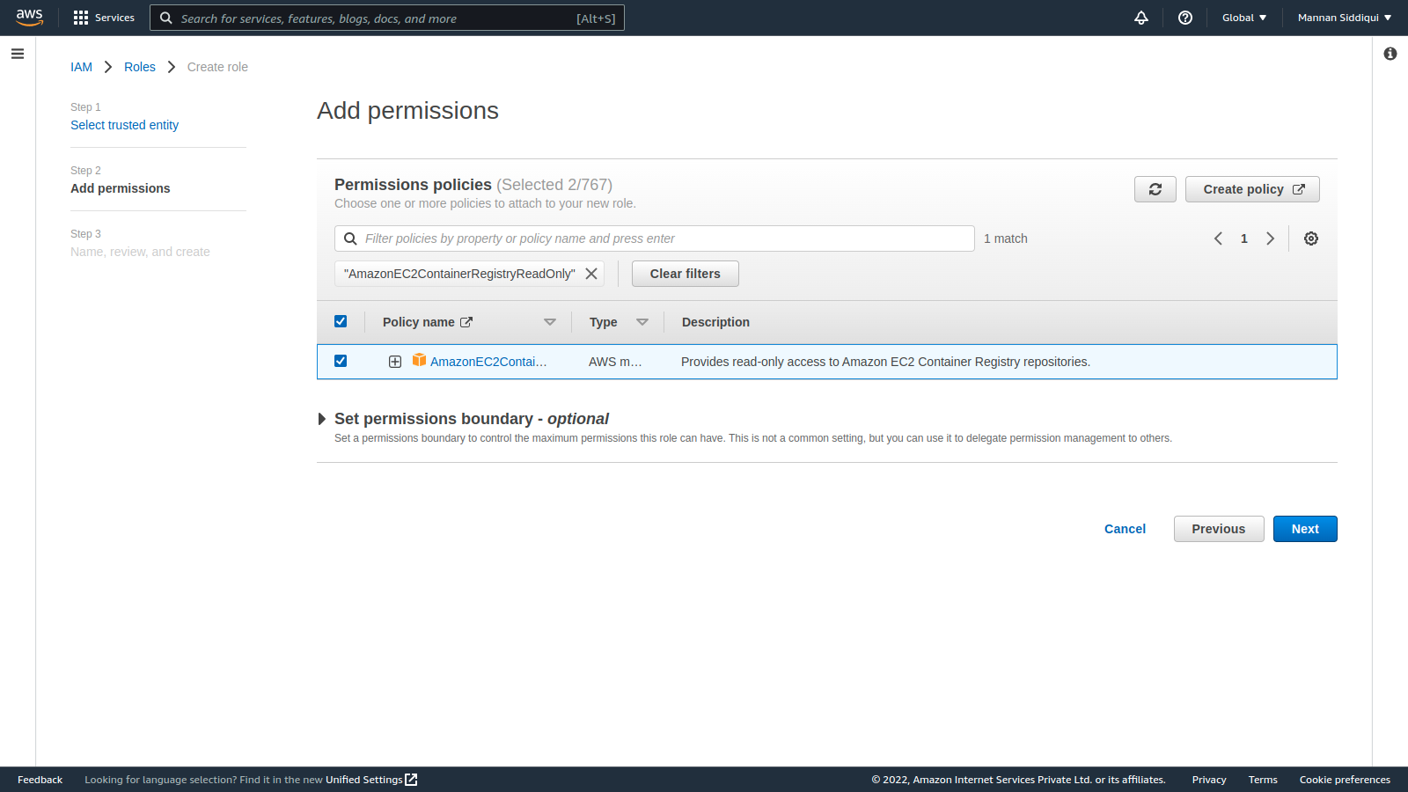The width and height of the screenshot is (1408, 792).
Task: Open table preferences gear icon
Action: 1311,238
